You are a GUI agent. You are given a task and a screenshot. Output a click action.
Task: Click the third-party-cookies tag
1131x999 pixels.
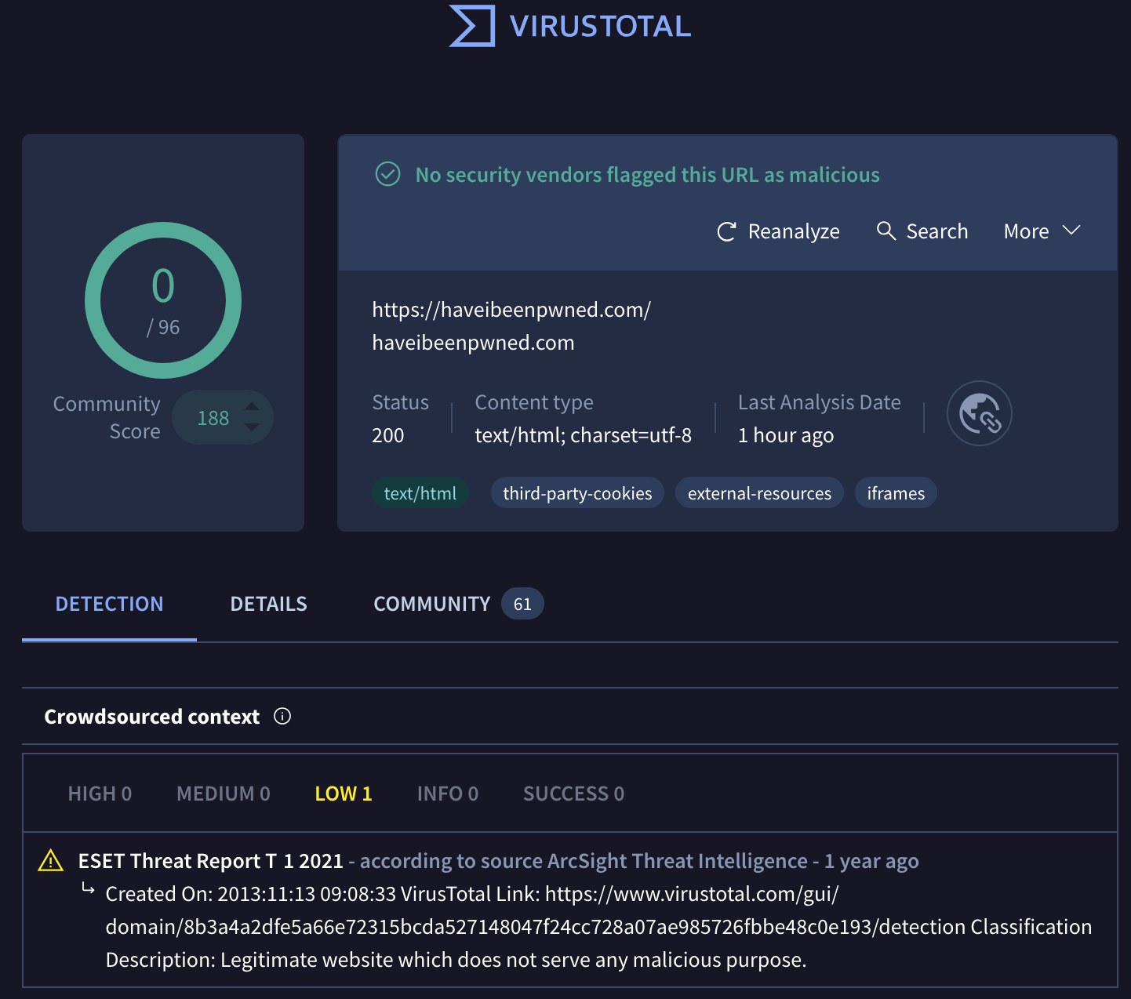(577, 493)
